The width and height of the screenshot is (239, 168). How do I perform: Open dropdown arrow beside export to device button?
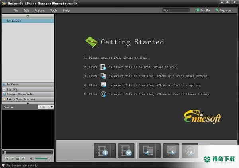158,151
